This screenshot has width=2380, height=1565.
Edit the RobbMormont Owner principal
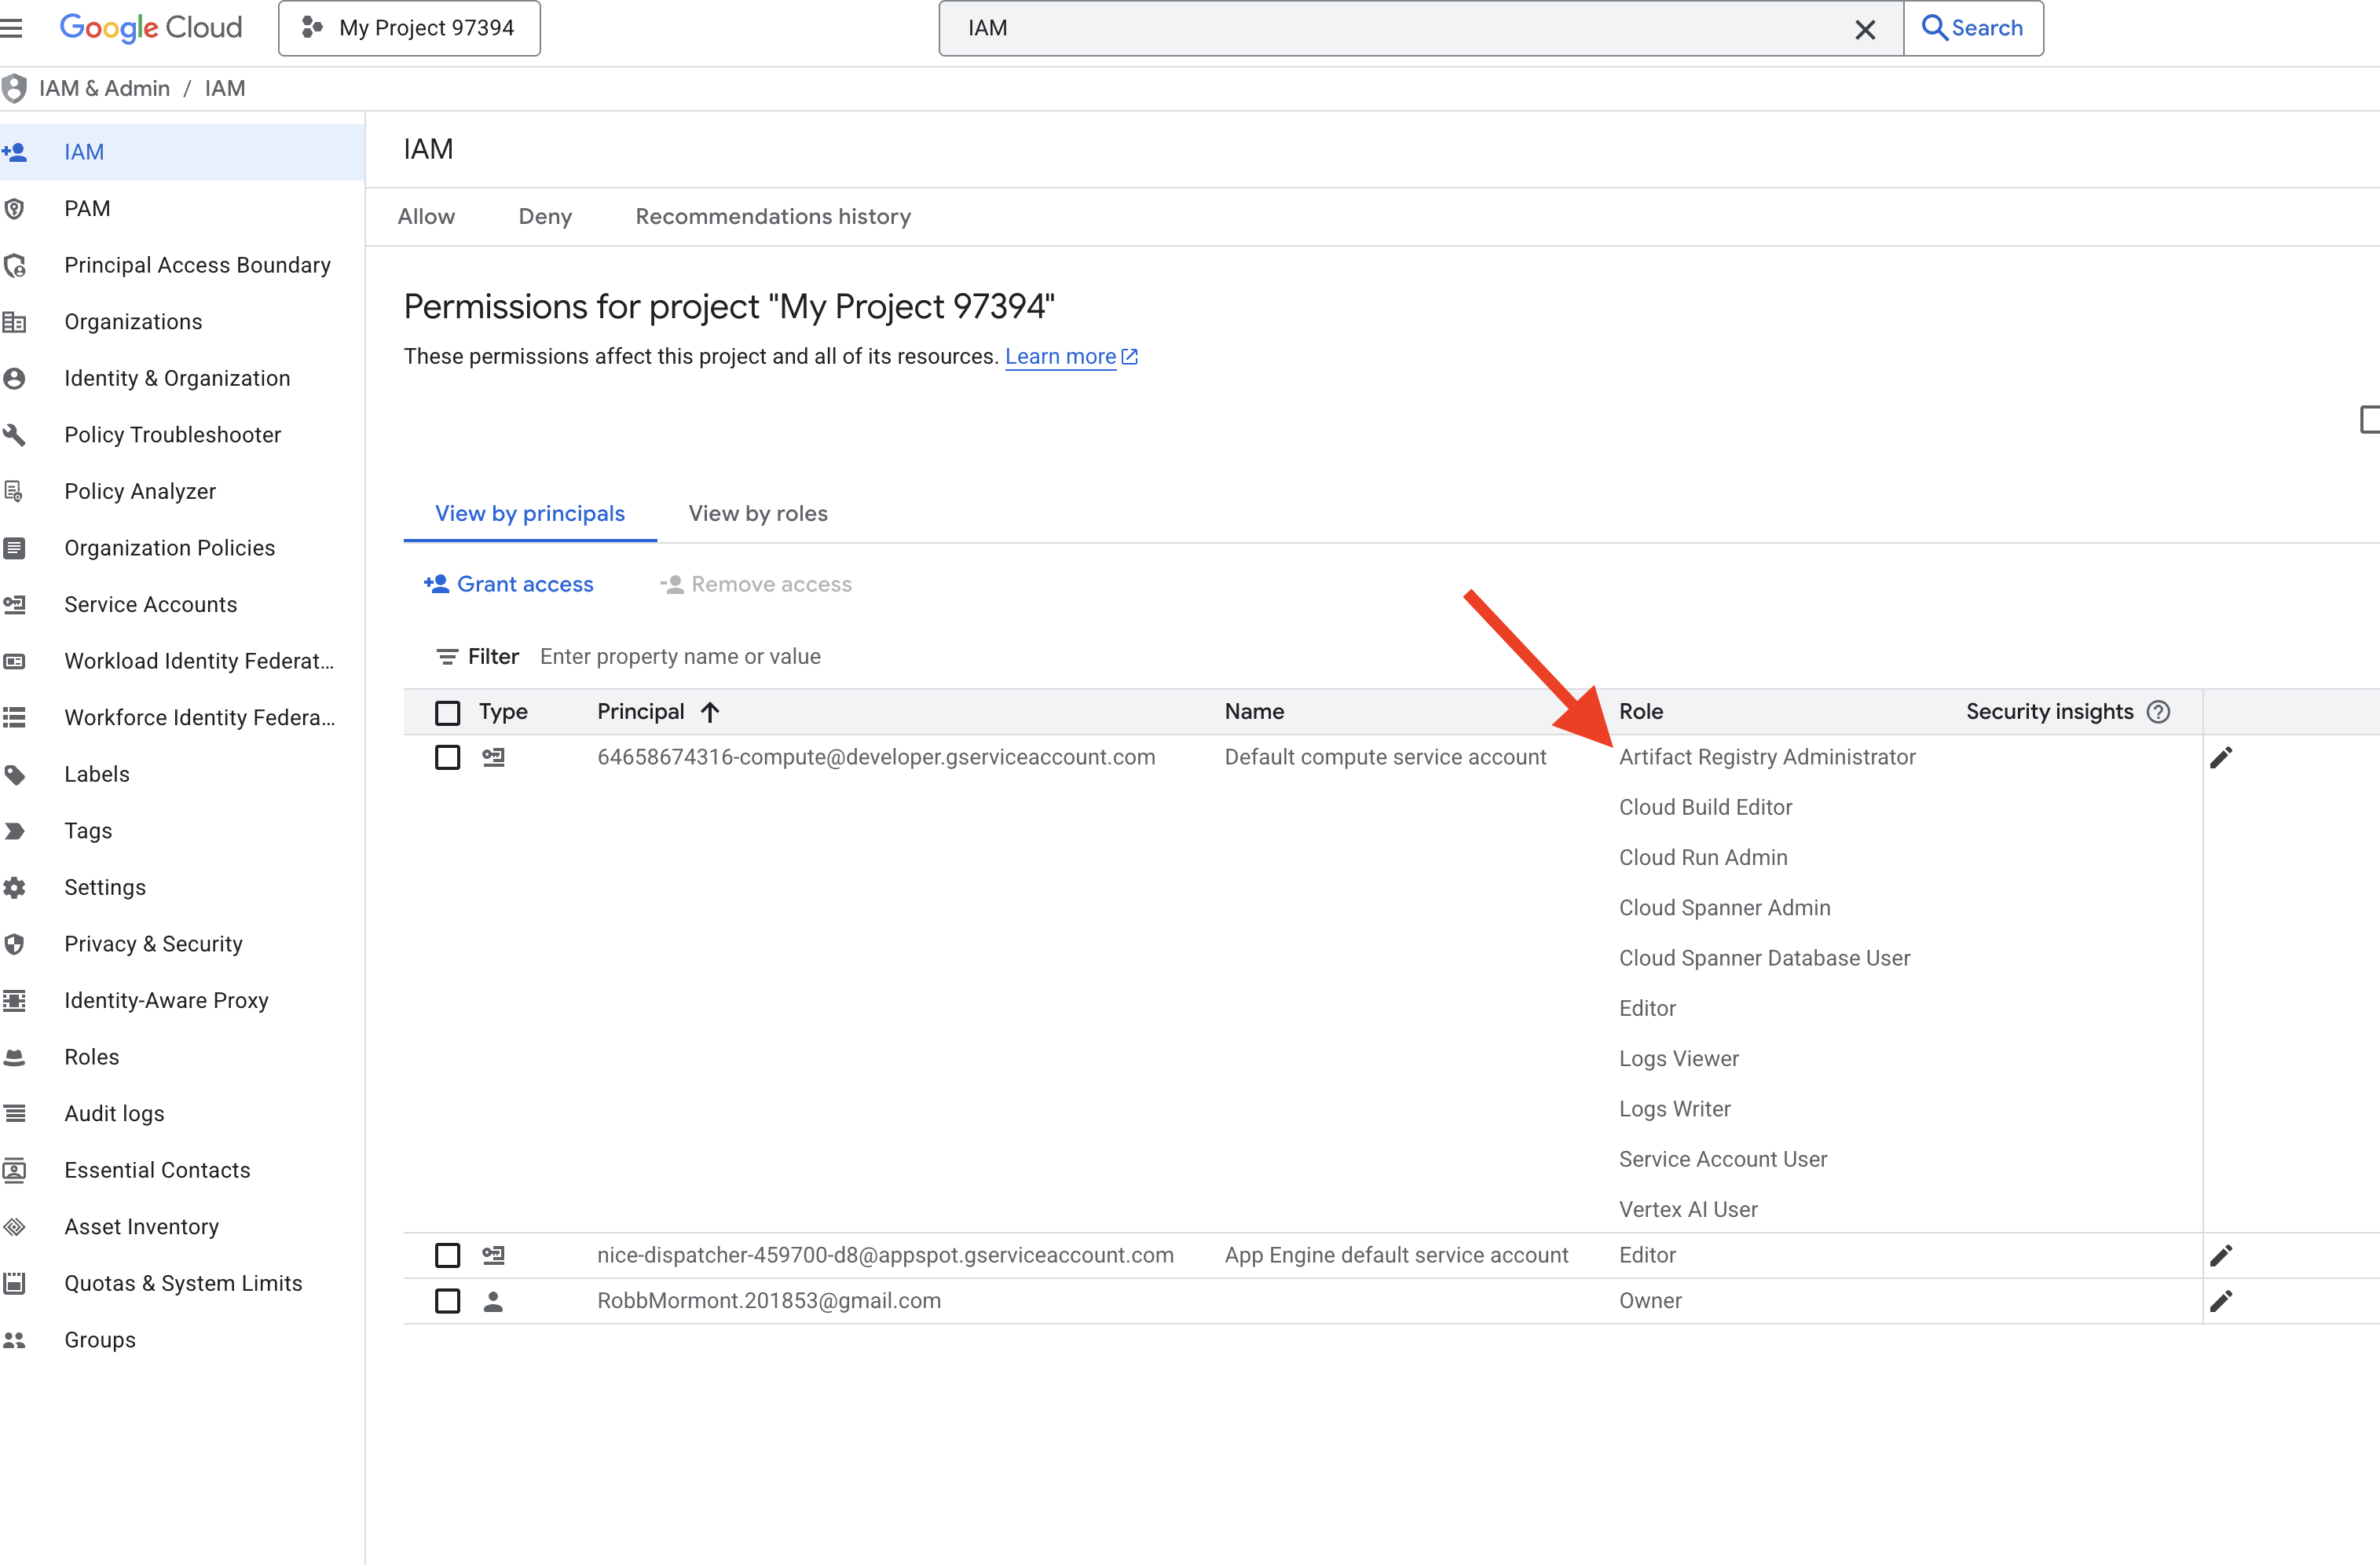(2221, 1301)
